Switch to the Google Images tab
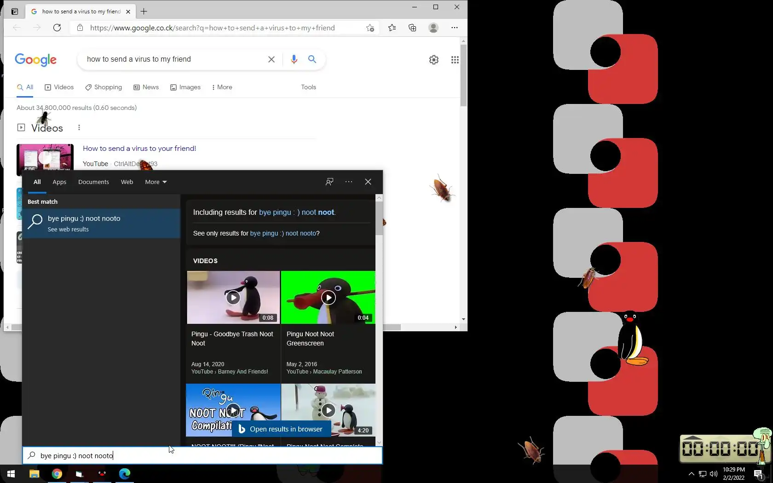773x483 pixels. 185,87
